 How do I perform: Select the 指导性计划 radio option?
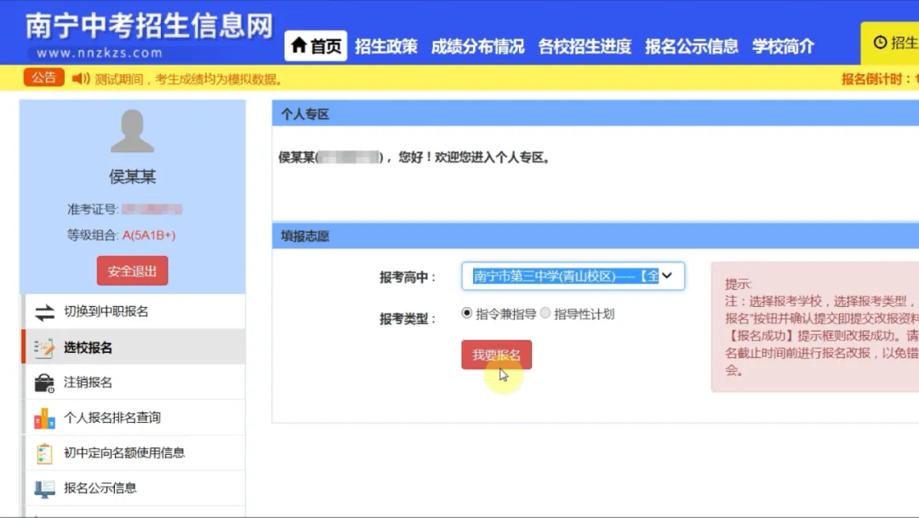[545, 313]
